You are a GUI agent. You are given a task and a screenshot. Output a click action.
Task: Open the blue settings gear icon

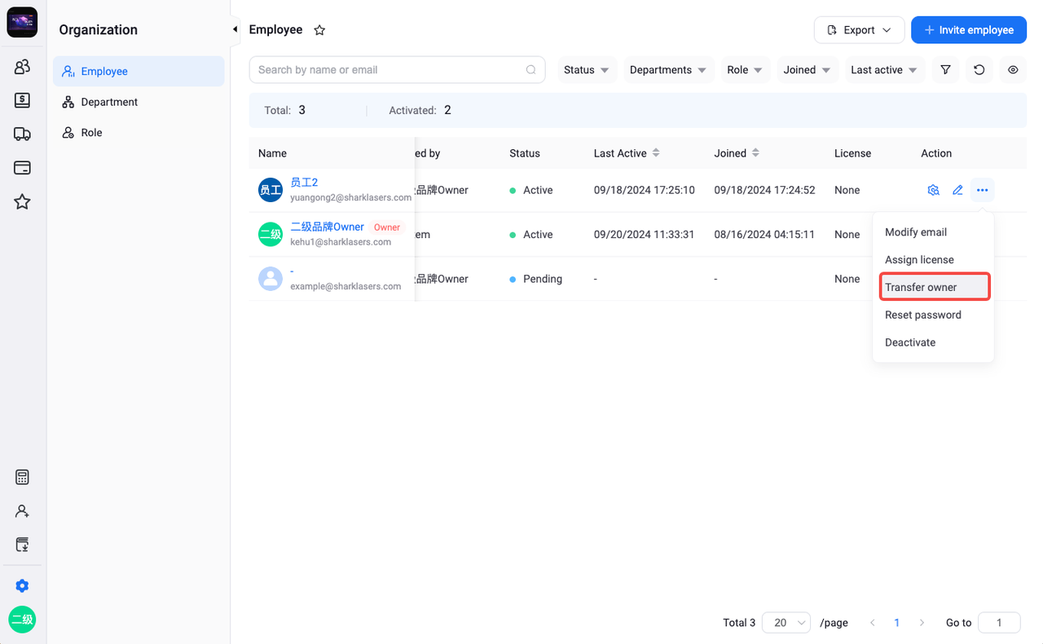click(22, 586)
